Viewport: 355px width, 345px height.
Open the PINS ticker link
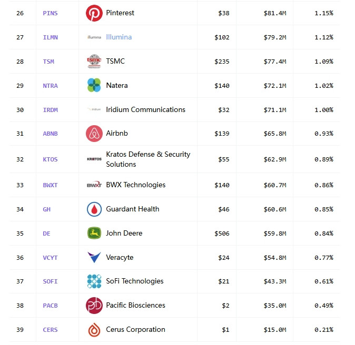(50, 13)
